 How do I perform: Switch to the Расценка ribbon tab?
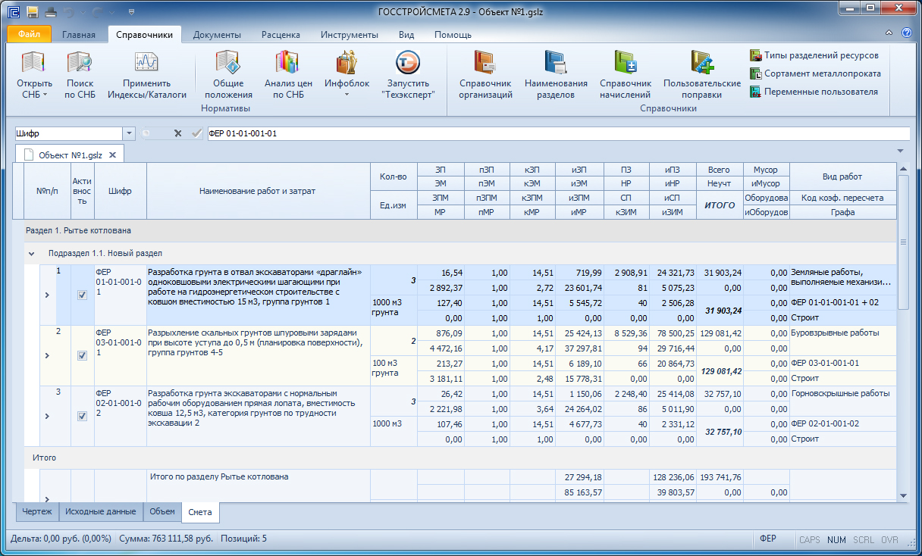281,35
